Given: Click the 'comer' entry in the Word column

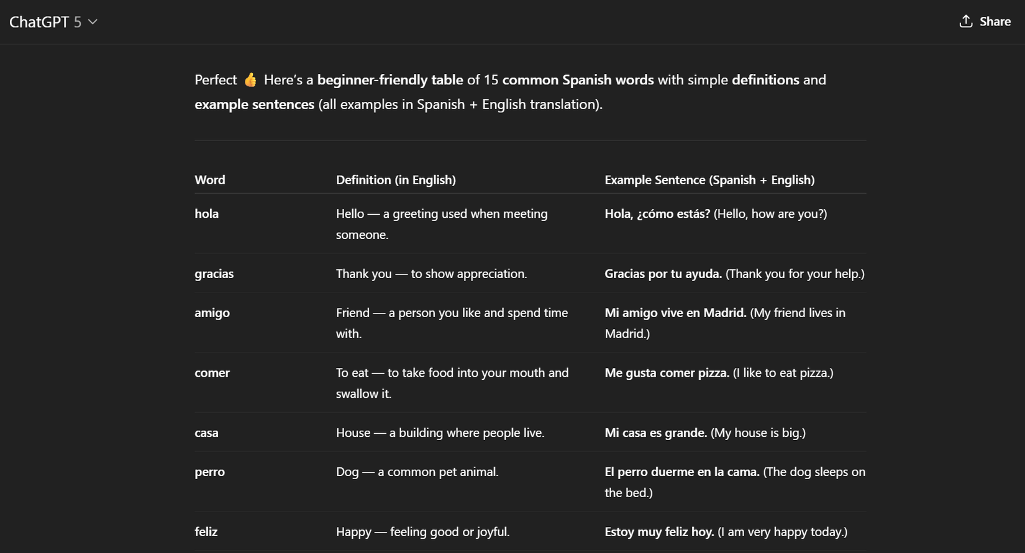Looking at the screenshot, I should (212, 372).
